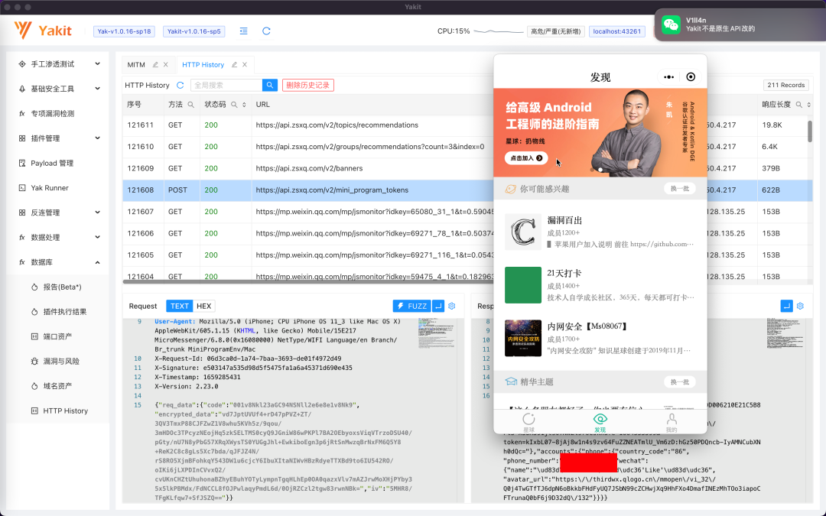Open 域名资产 in sidebar
Image resolution: width=826 pixels, height=516 pixels.
[x=57, y=386]
